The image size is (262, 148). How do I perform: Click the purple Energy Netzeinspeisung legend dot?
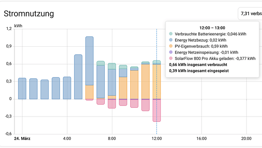click(171, 52)
